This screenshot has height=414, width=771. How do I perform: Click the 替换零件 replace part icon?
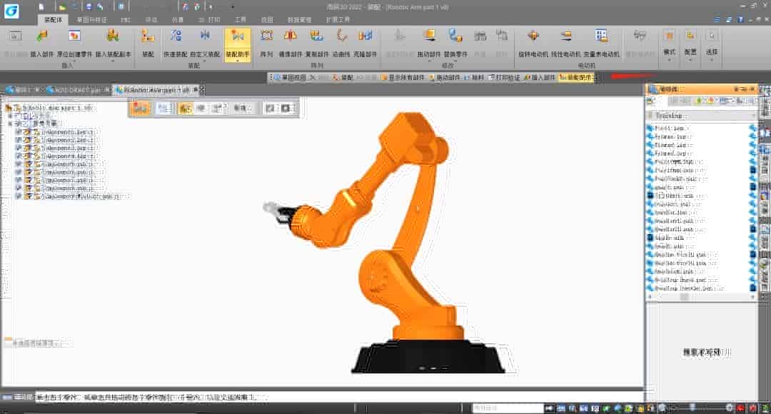[x=455, y=36]
